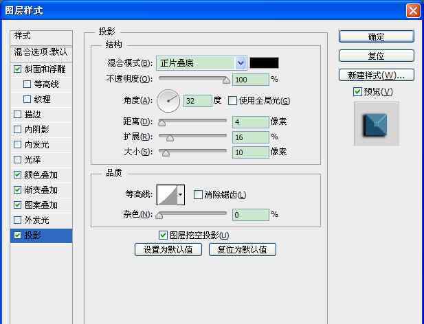The height and width of the screenshot is (324, 424).
Task: Select the 颜色叠加 style row
Action: 41,174
